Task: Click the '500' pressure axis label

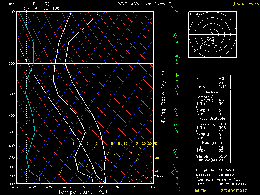Action: tap(12, 132)
